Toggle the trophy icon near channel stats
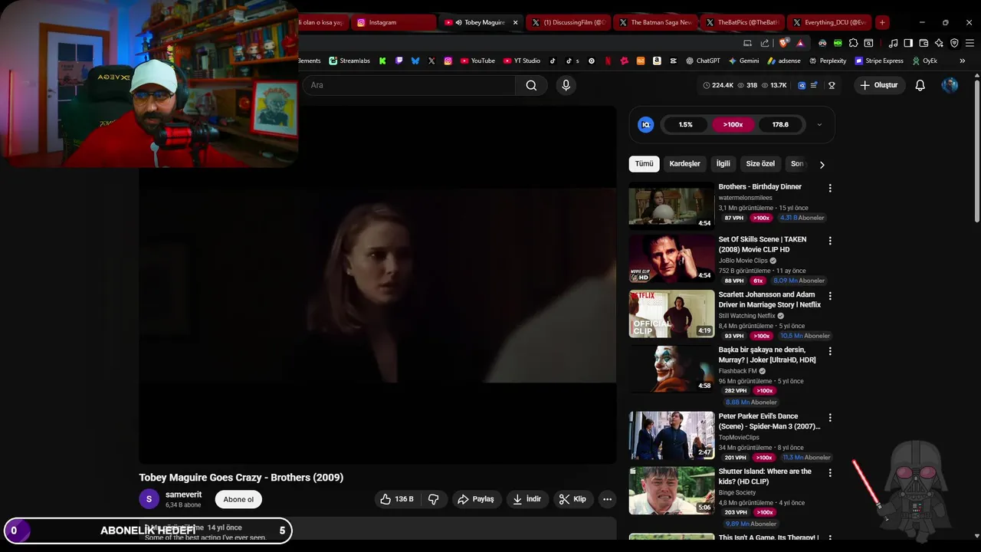 pos(832,85)
